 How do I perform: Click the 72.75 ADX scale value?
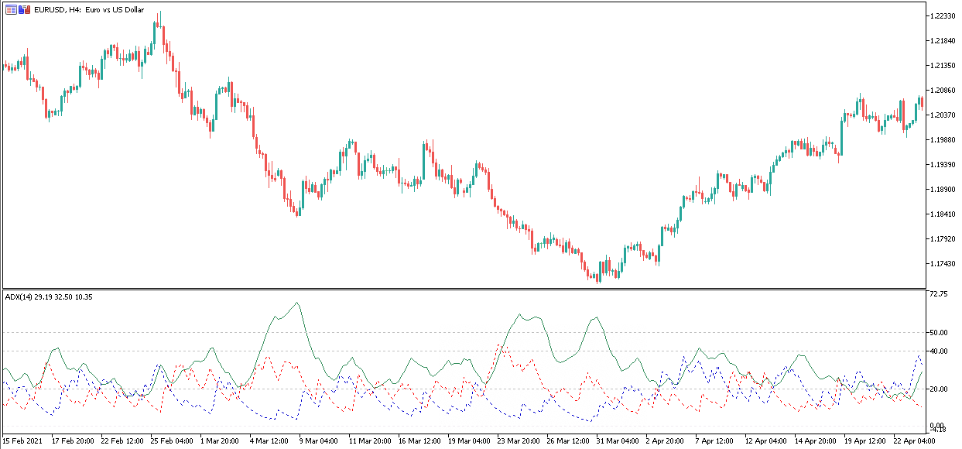[x=939, y=294]
